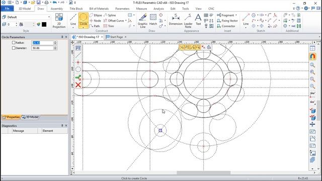Open the Fragment dropdown arrow
Screen dimensions: 322x181
pyautogui.click(x=236, y=15)
